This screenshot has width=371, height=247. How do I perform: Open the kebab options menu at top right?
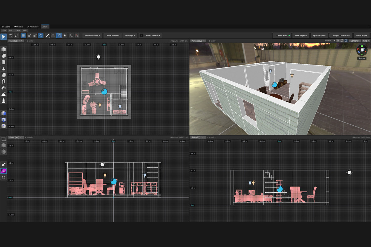click(368, 27)
